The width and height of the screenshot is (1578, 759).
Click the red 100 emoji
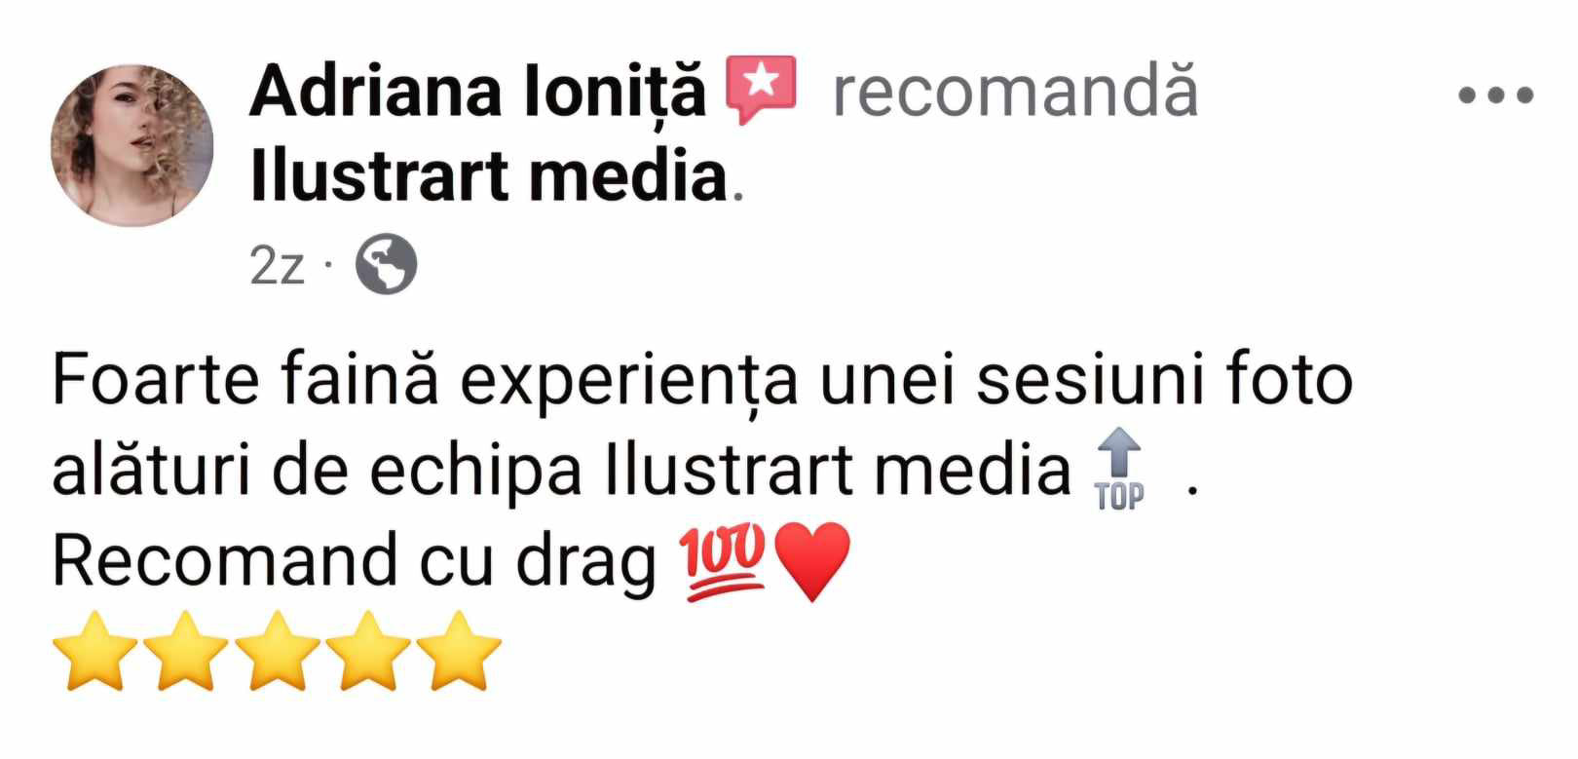click(725, 563)
